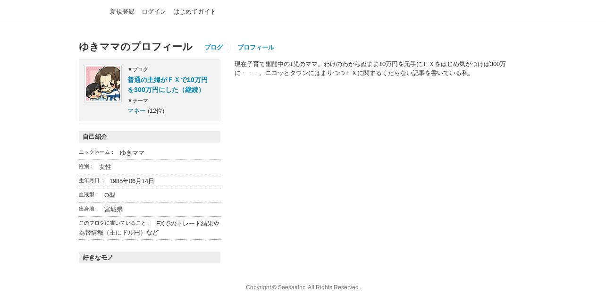This screenshot has width=606, height=303.
Task: Click the ゆきママ profile avatar image
Action: point(103,84)
